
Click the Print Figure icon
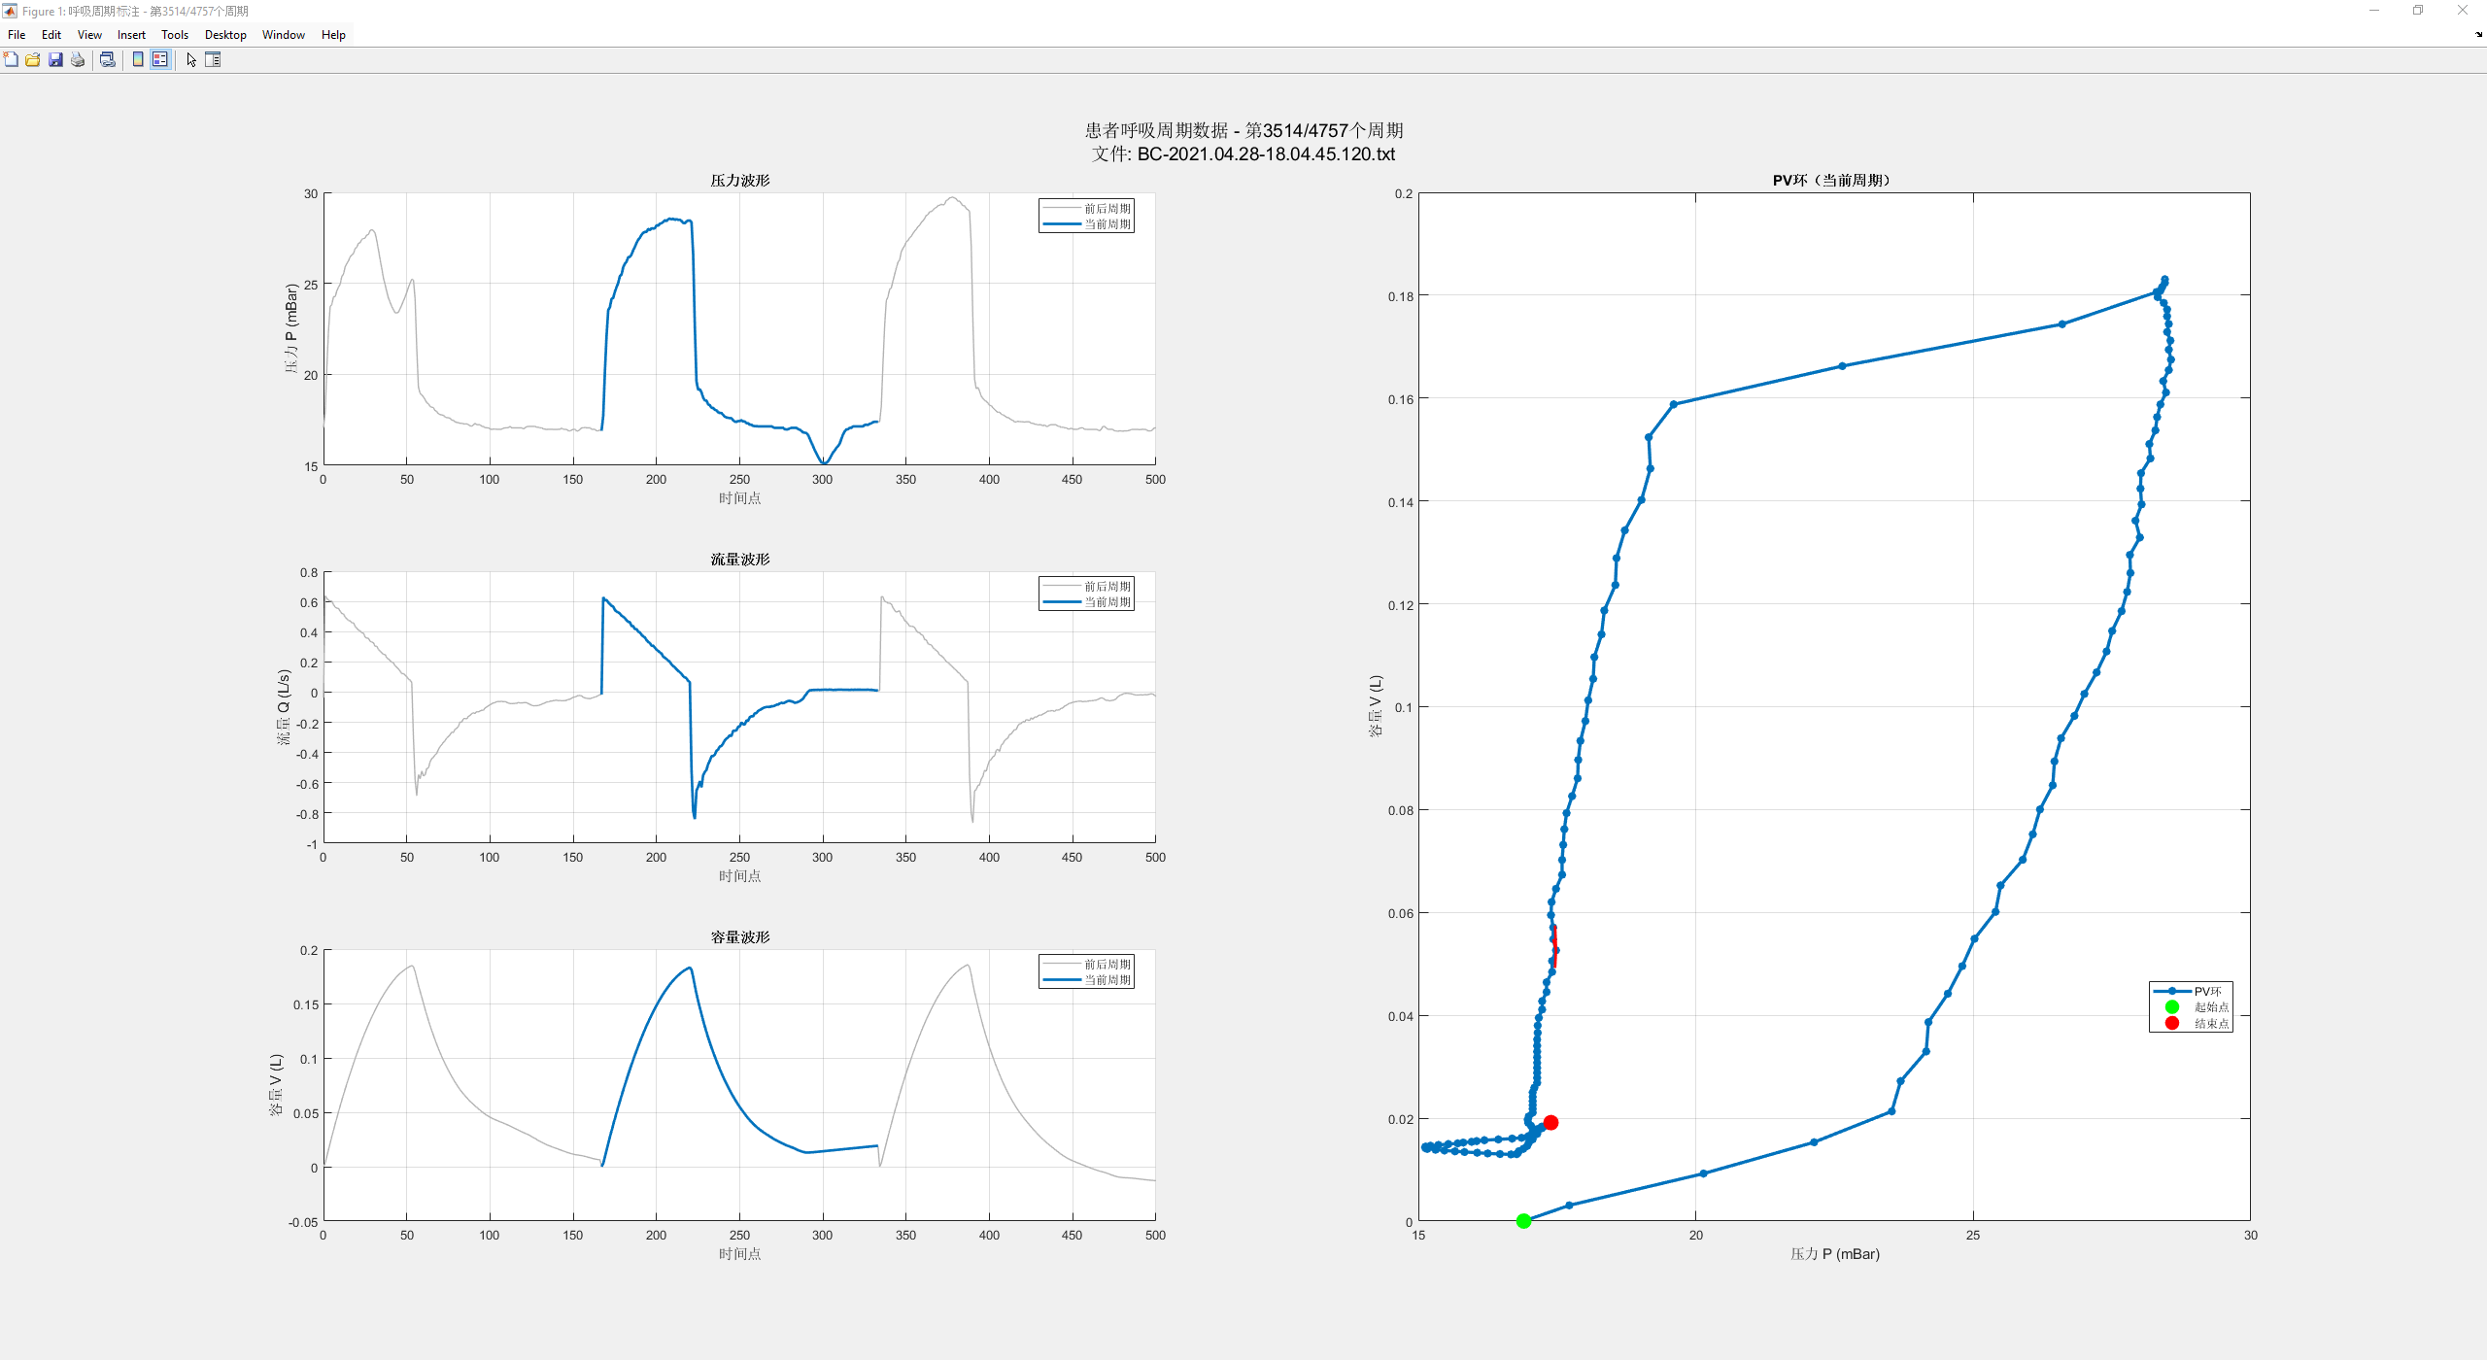tap(78, 59)
